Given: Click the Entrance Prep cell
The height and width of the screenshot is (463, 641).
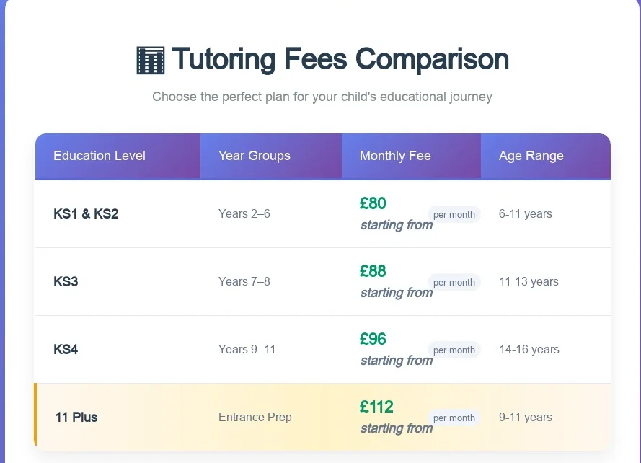Looking at the screenshot, I should 255,417.
